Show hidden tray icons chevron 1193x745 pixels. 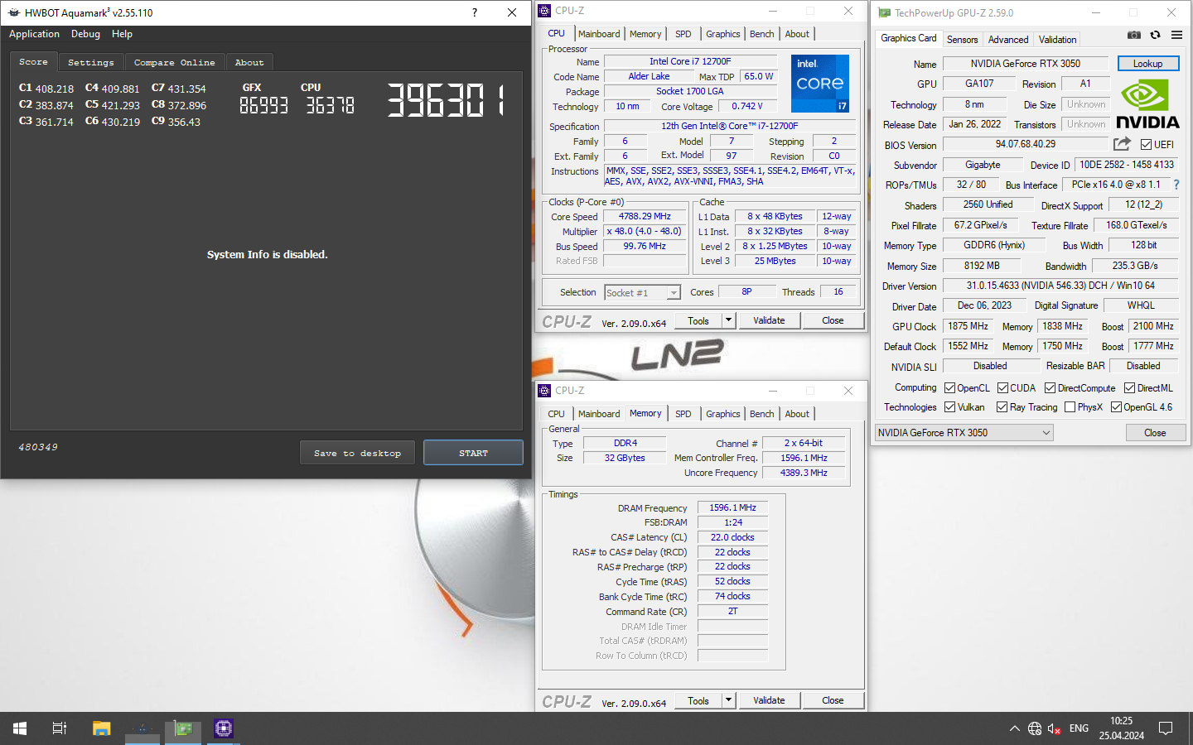click(x=1014, y=728)
